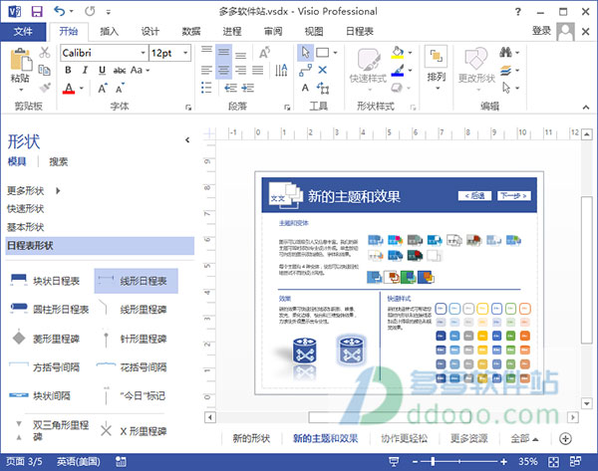598x471 pixels.
Task: Click the add new page plus icon
Action: click(565, 438)
